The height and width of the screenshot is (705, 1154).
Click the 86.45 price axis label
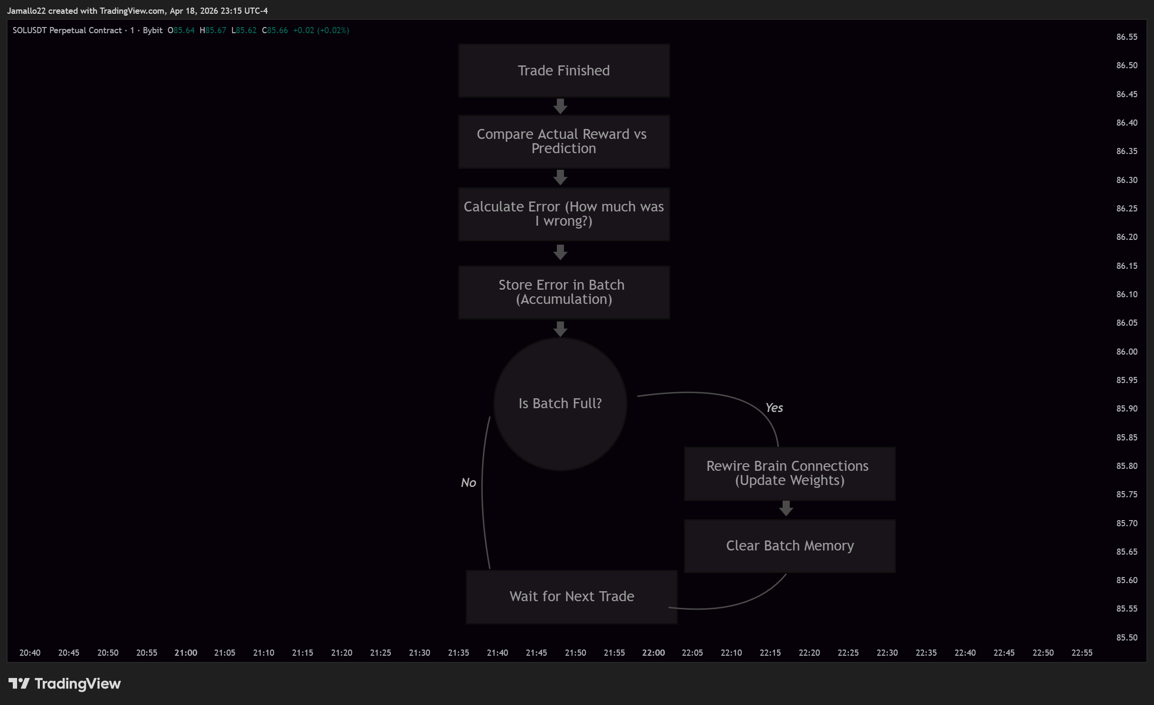pyautogui.click(x=1126, y=94)
